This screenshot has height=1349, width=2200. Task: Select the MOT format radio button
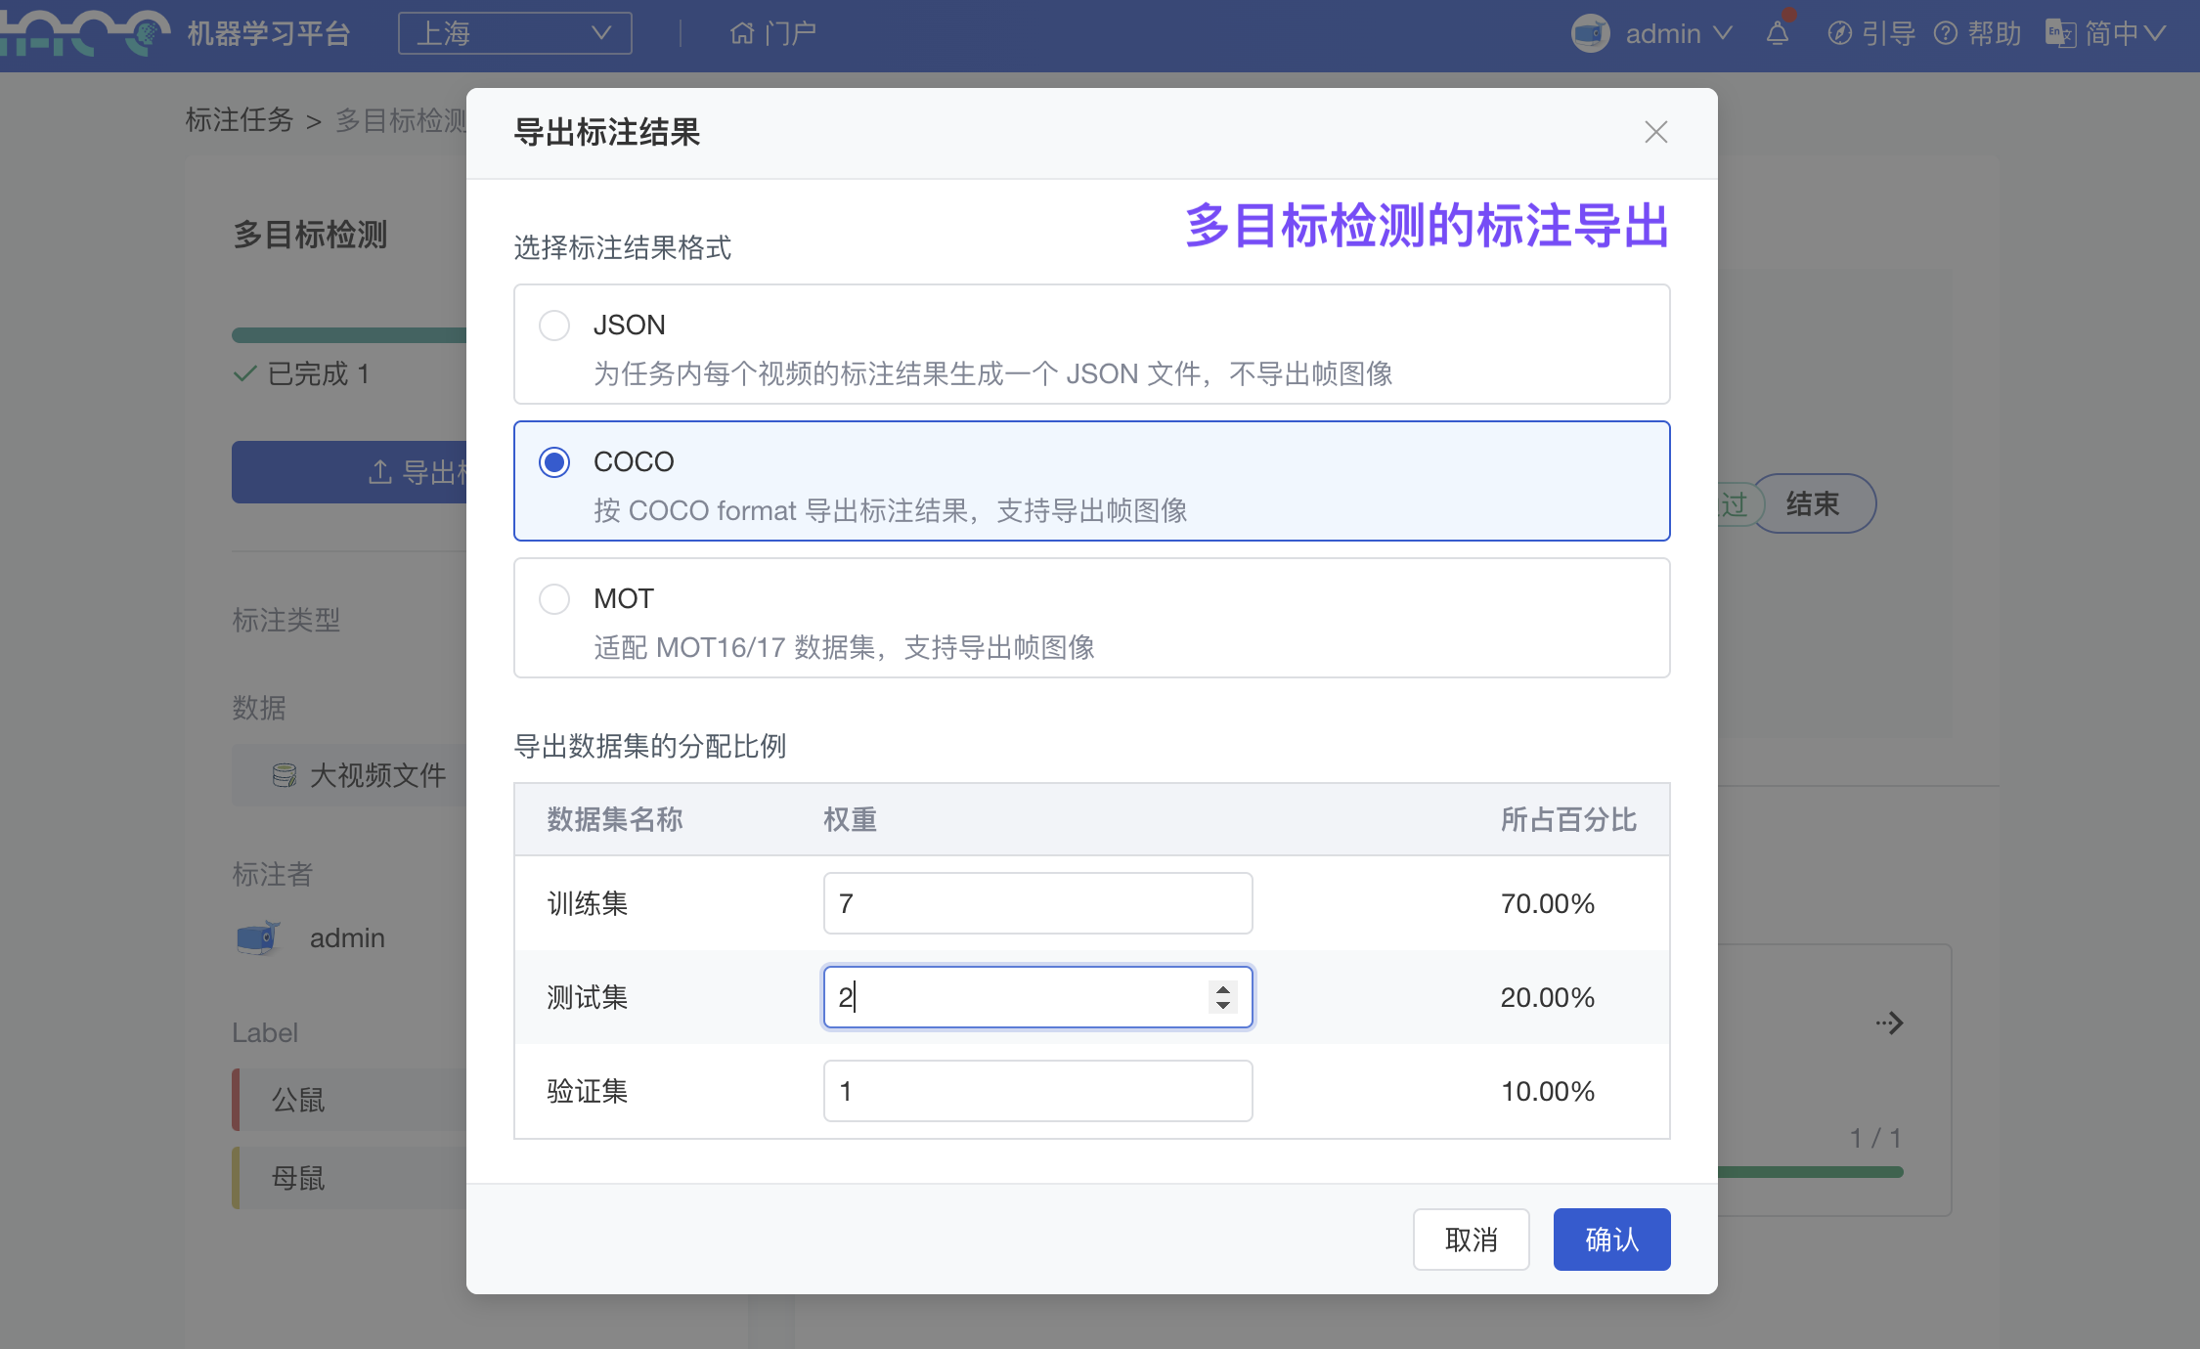[554, 598]
